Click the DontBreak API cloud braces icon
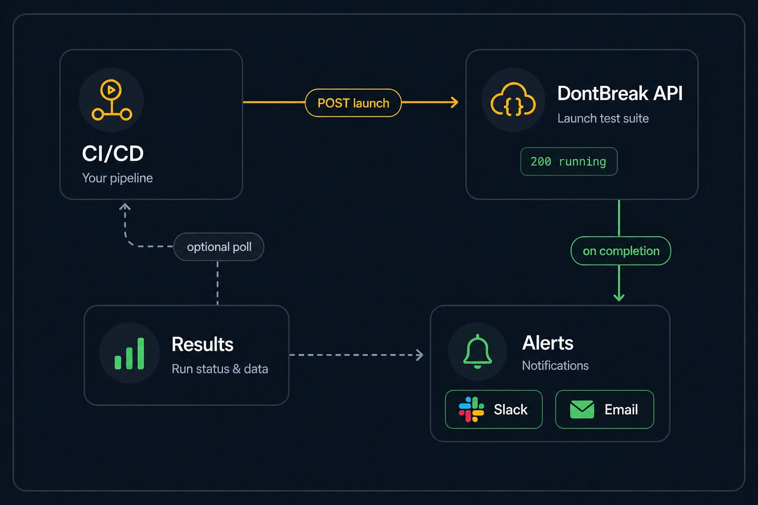Screen dimensions: 758x505 [x=513, y=100]
